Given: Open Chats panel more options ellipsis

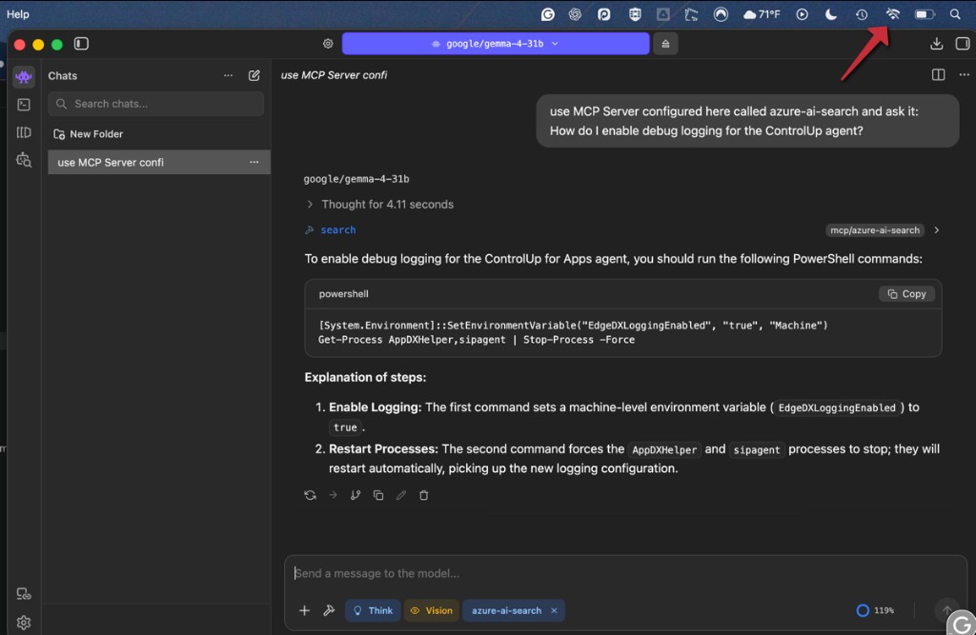Looking at the screenshot, I should (229, 75).
